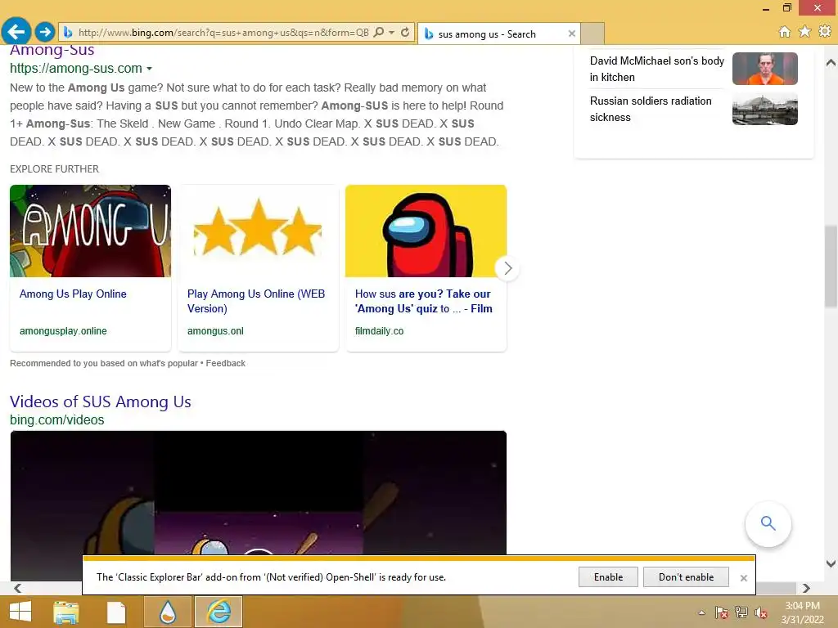838x628 pixels.
Task: Click the vertical scrollbar thumb
Action: pyautogui.click(x=831, y=266)
